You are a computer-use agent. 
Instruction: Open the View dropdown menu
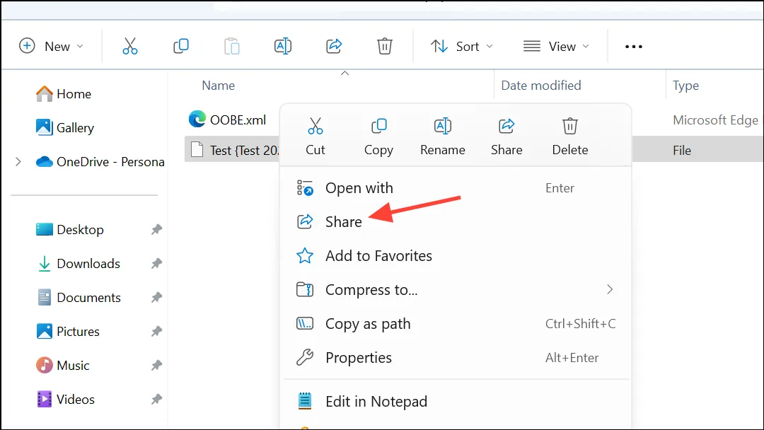pyautogui.click(x=556, y=46)
